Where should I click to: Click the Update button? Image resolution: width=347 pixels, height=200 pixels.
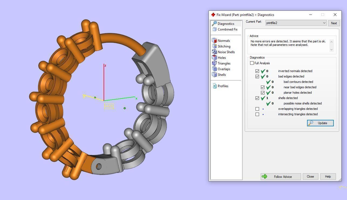(x=320, y=123)
